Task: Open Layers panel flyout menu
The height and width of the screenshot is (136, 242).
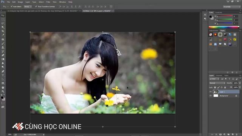Action: click(x=240, y=76)
